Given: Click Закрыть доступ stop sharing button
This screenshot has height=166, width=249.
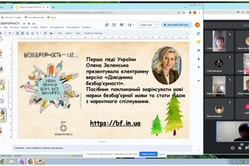Looking at the screenshot, I should [x=148, y=154].
